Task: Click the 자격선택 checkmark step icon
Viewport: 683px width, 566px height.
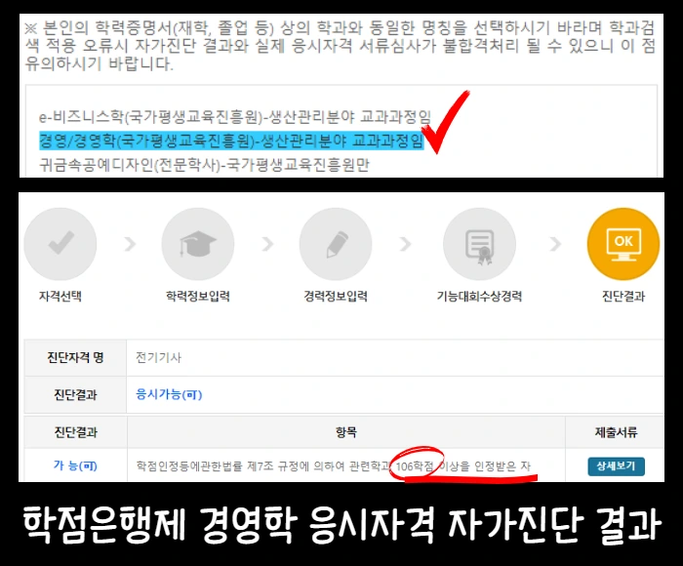Action: tap(60, 244)
